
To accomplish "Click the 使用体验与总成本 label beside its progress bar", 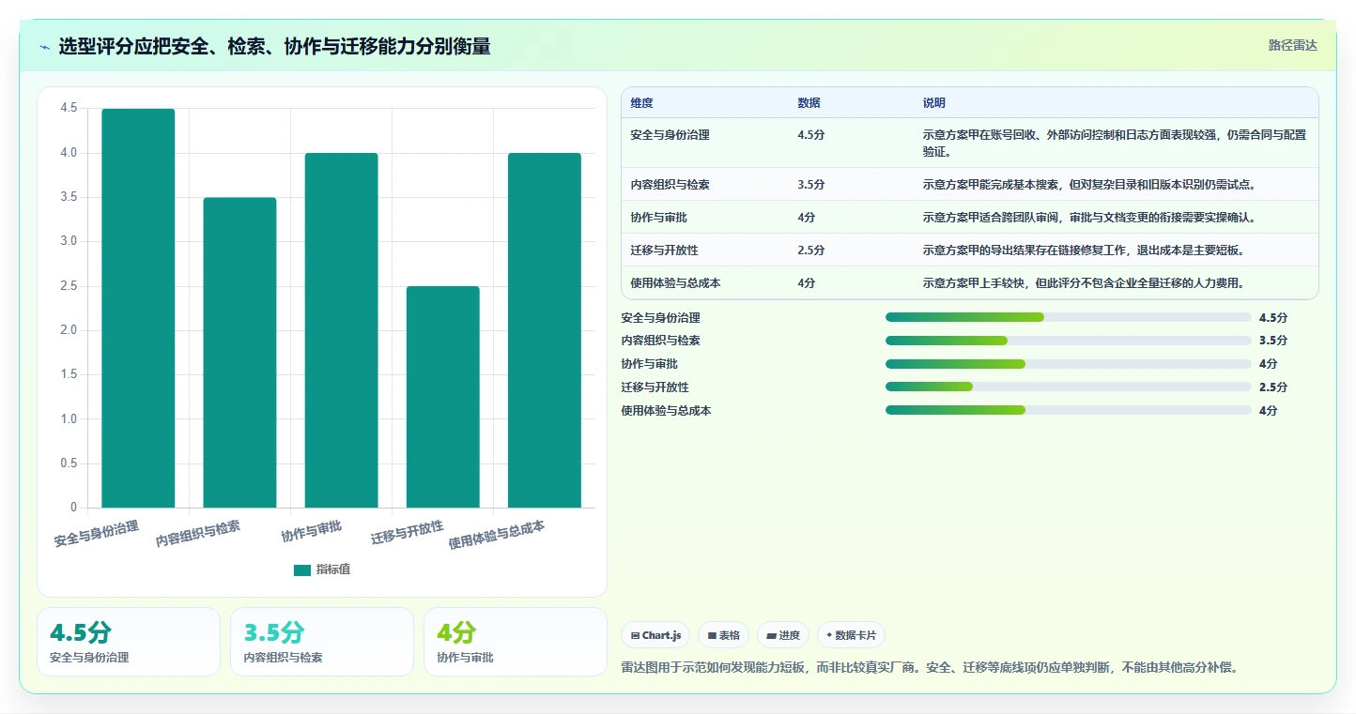I will pos(667,411).
